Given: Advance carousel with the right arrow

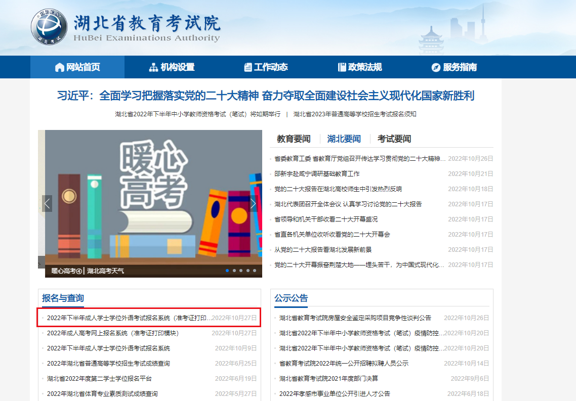Looking at the screenshot, I should point(253,203).
